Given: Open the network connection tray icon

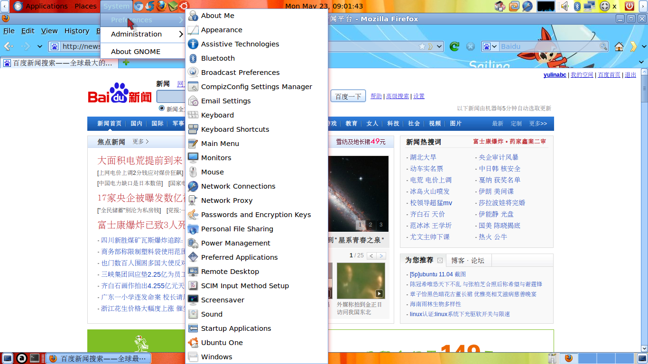Looking at the screenshot, I should (590, 6).
